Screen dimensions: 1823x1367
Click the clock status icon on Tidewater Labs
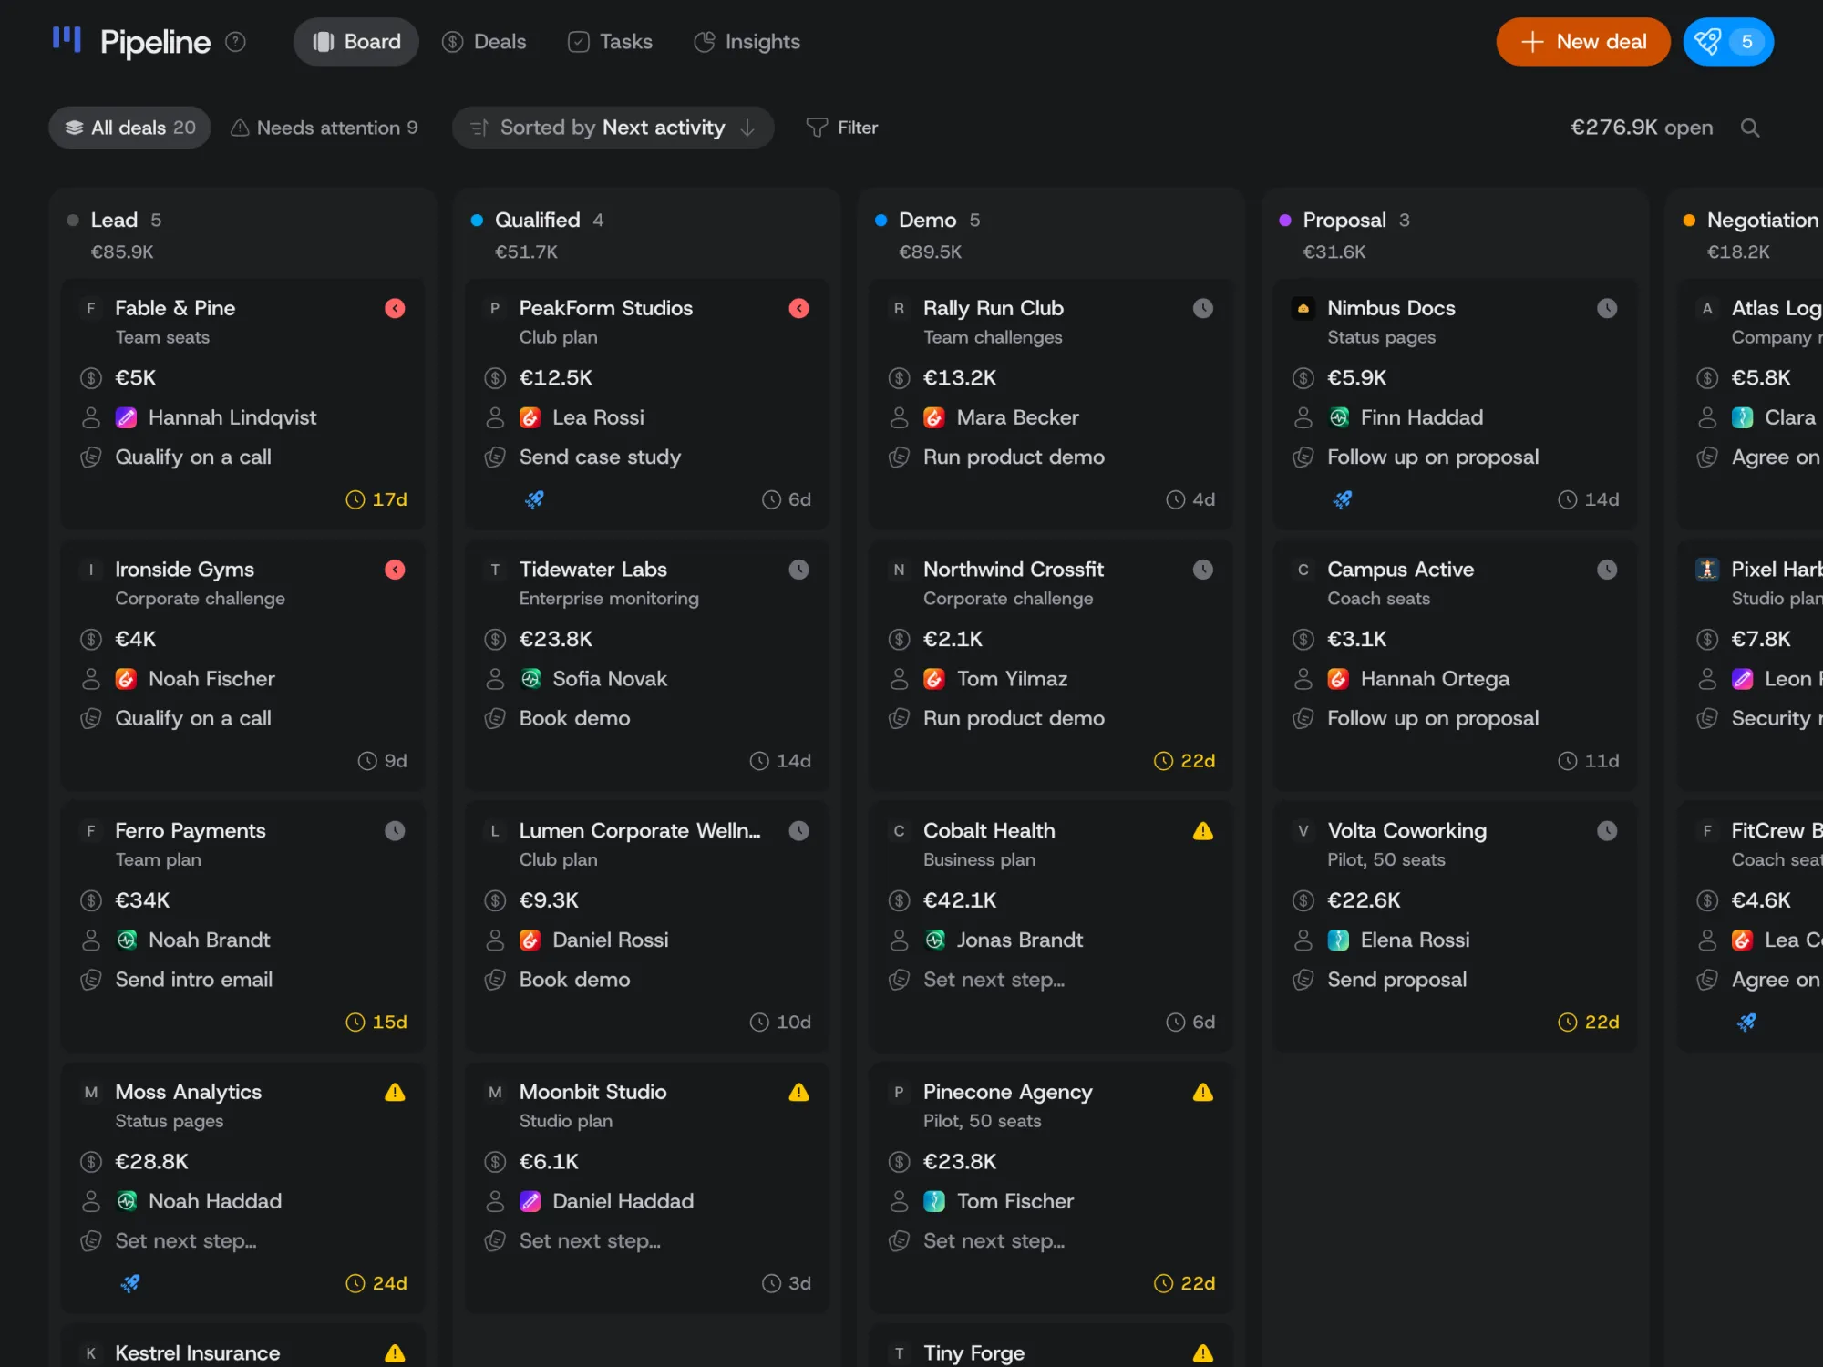point(798,570)
